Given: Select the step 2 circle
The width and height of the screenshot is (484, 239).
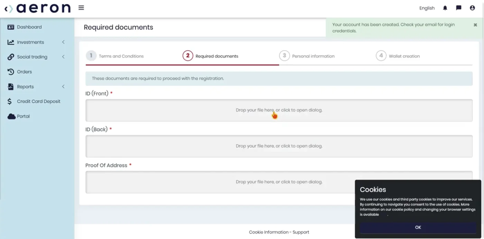Looking at the screenshot, I should 188,56.
